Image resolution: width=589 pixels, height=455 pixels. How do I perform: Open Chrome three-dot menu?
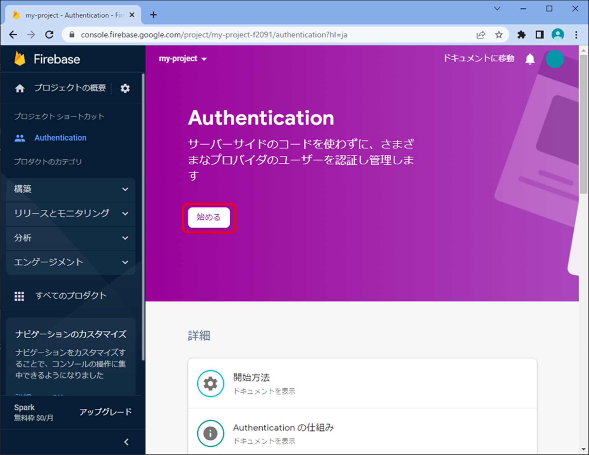[576, 35]
